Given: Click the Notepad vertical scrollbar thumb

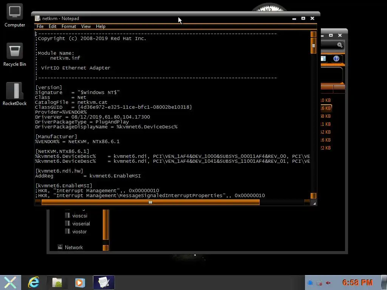Looking at the screenshot, I should tap(313, 46).
